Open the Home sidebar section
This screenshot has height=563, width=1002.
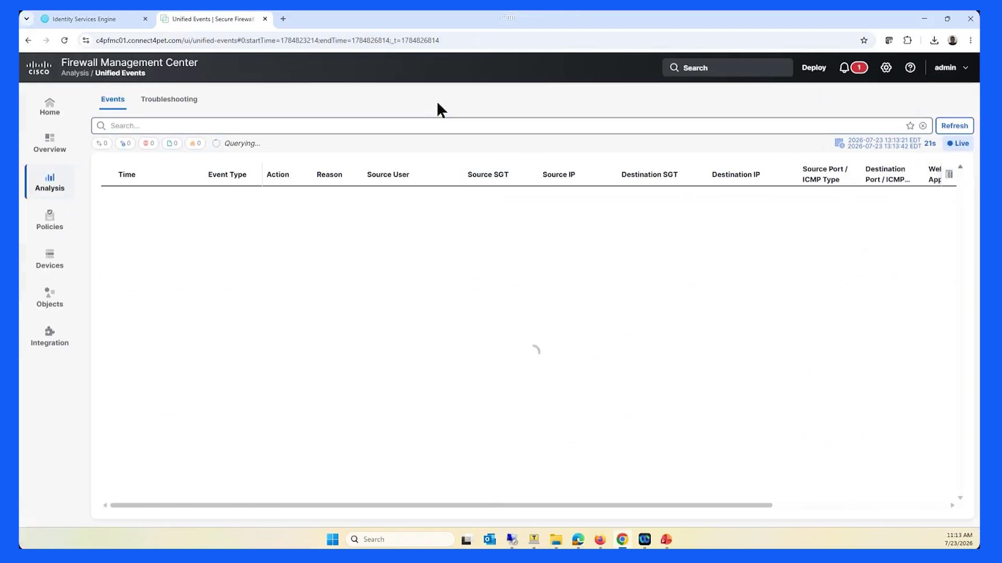pos(50,107)
